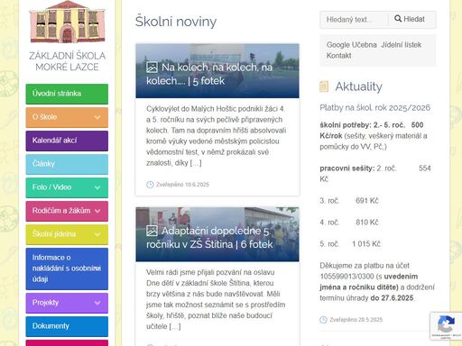Expand the Školní jídelna chevron
Screen dimensions: 462x346
coord(97,234)
